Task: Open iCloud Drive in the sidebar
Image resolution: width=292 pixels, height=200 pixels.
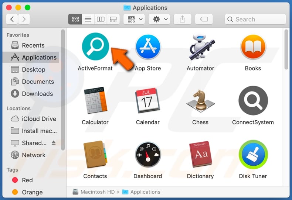Action: pyautogui.click(x=31, y=119)
